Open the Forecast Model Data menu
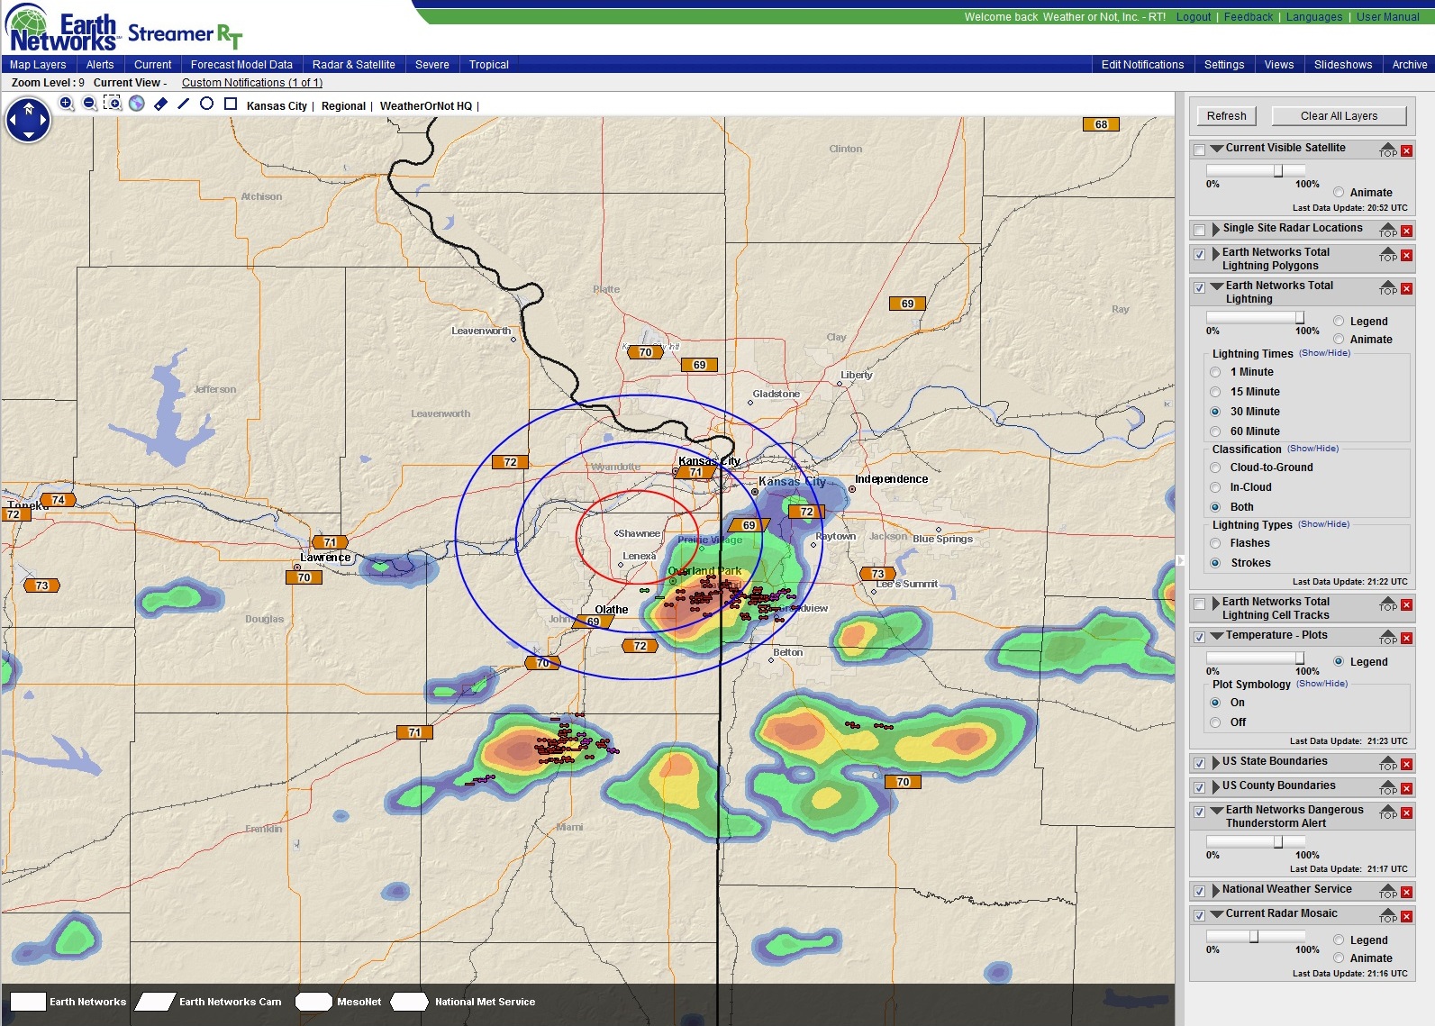The image size is (1435, 1026). point(241,65)
